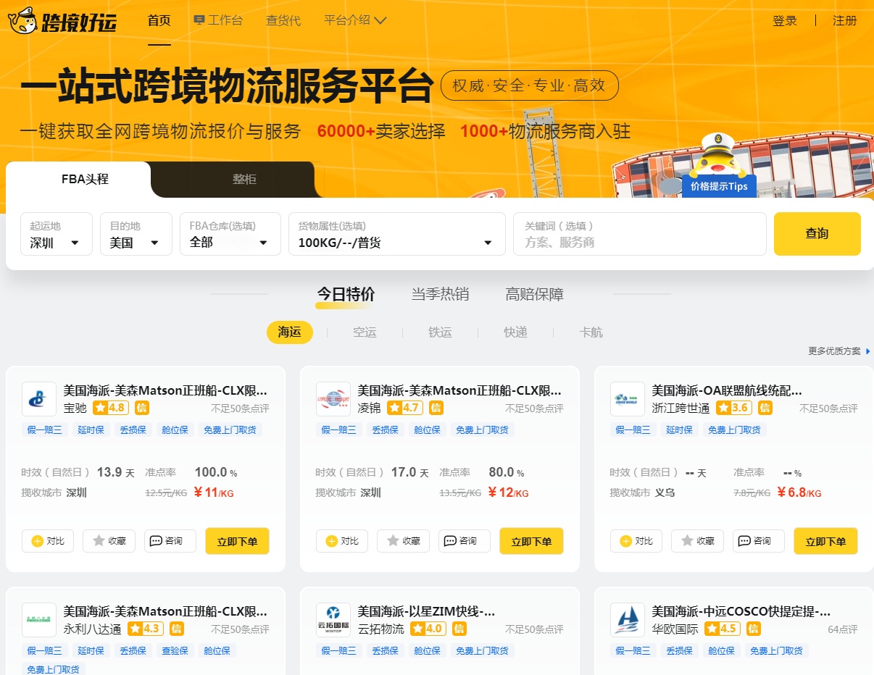Filter by 铁运 shipping
Screen dimensions: 874x675
440,332
